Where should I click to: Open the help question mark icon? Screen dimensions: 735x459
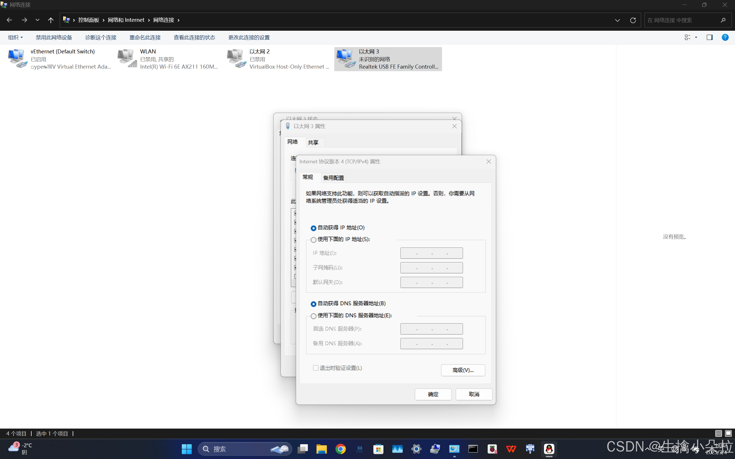[725, 37]
